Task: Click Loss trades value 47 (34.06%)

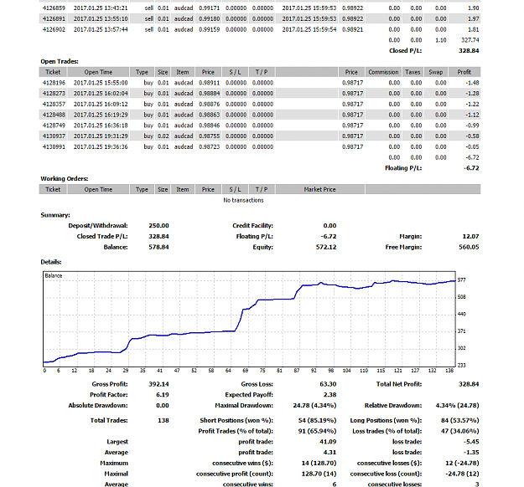Action: [459, 431]
